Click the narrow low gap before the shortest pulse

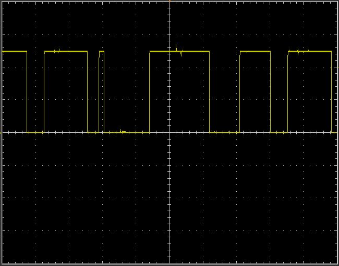[x=93, y=133]
